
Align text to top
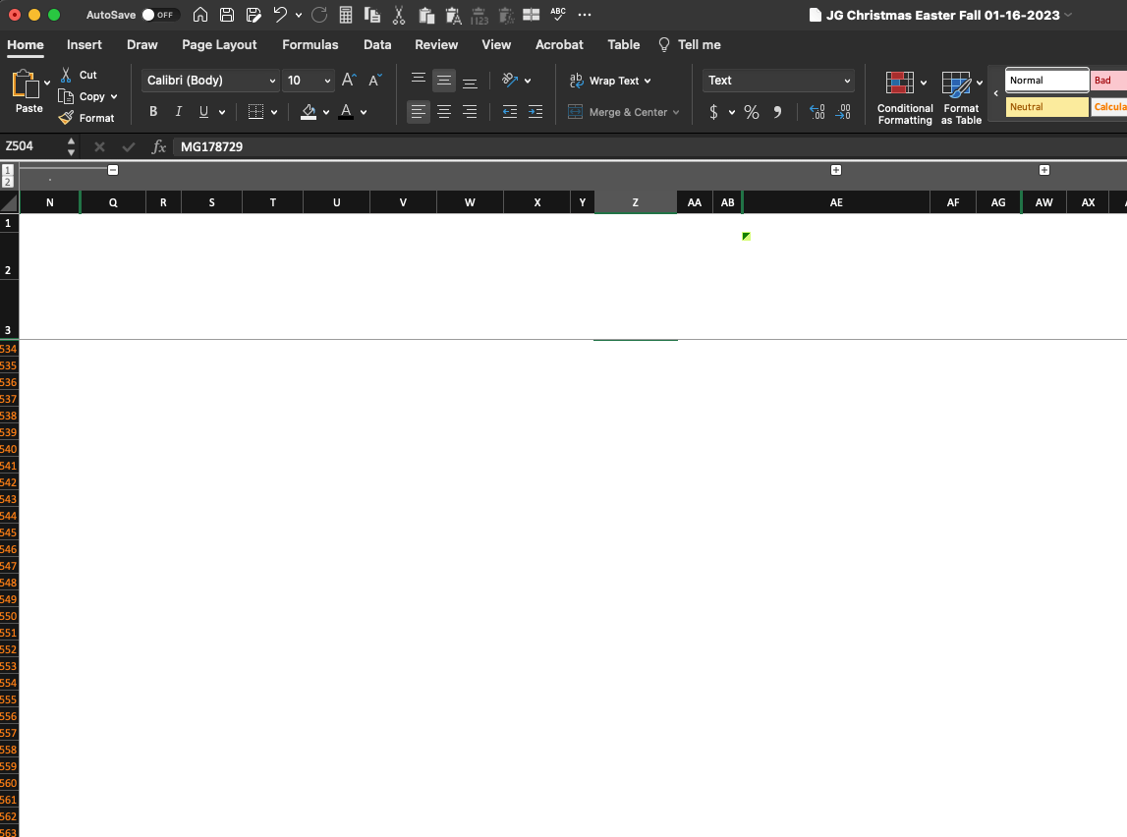coord(419,80)
